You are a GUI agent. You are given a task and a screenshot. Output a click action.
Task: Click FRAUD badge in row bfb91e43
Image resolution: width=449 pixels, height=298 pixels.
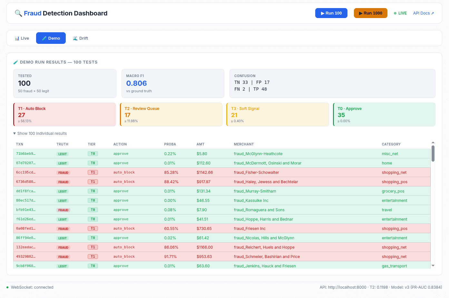point(63,210)
